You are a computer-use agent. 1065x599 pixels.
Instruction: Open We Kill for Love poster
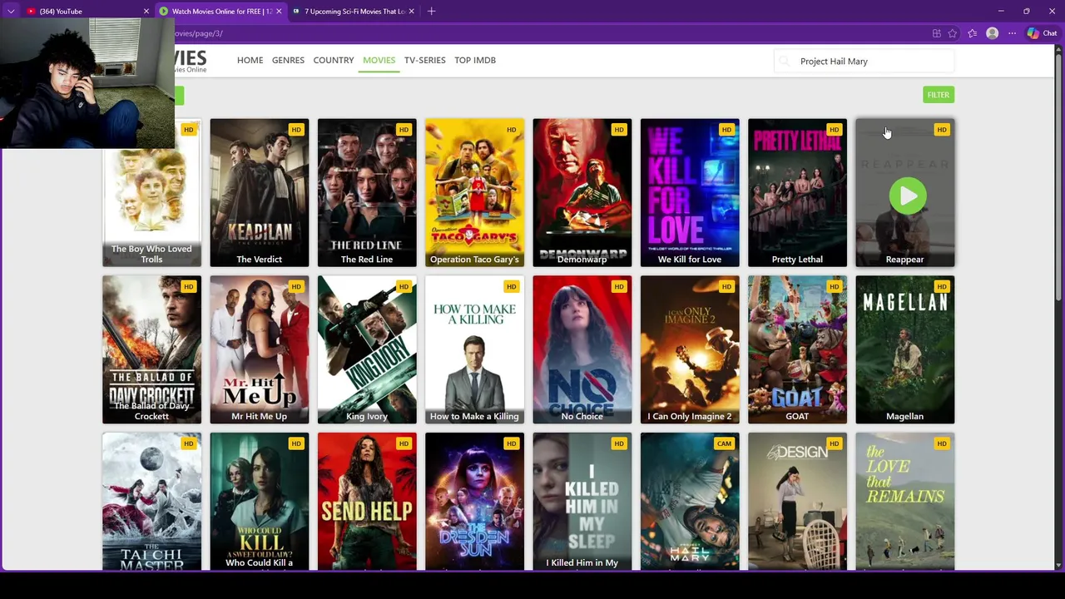[x=690, y=192]
